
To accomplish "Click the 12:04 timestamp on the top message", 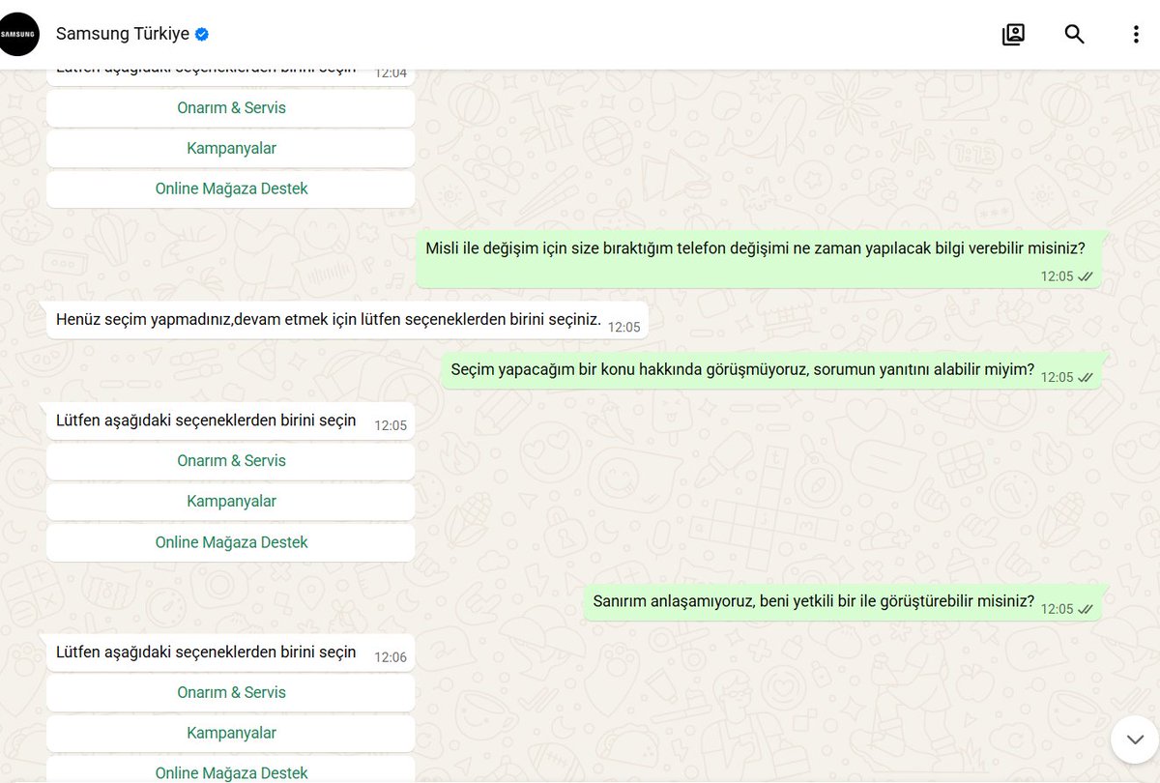I will pyautogui.click(x=391, y=72).
